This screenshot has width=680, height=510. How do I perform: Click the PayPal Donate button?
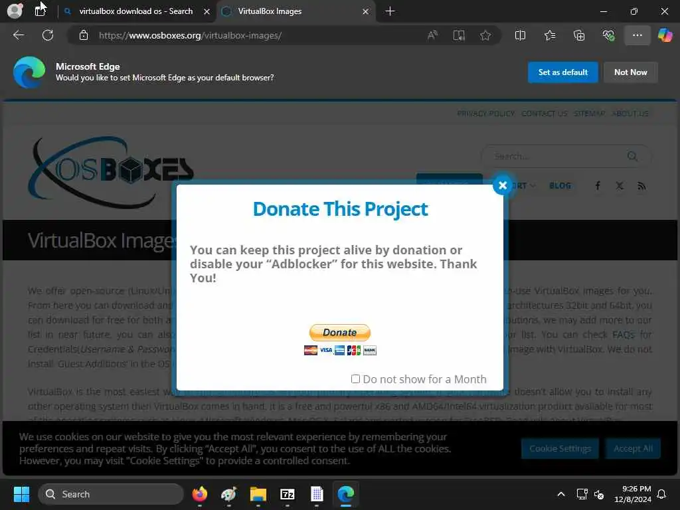tap(339, 333)
